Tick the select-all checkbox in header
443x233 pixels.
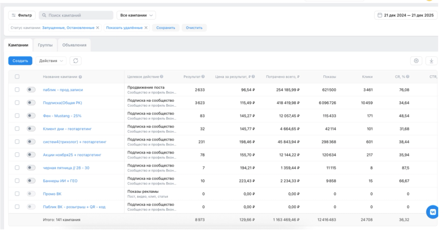tap(17, 77)
